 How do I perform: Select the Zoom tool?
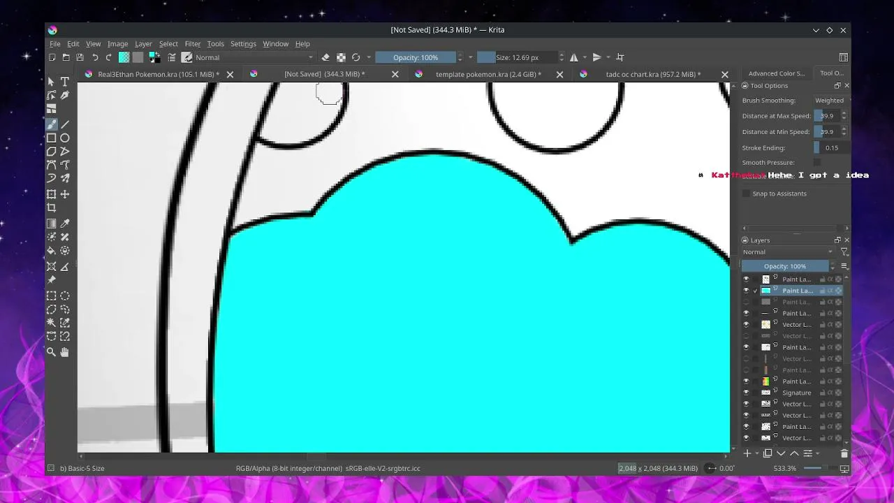(52, 352)
